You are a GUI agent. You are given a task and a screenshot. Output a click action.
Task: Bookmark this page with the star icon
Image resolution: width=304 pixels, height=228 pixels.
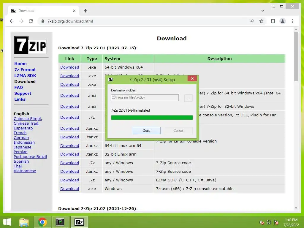(261, 21)
